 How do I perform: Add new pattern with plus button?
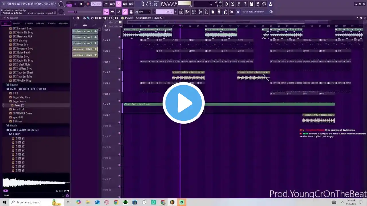pyautogui.click(x=175, y=12)
